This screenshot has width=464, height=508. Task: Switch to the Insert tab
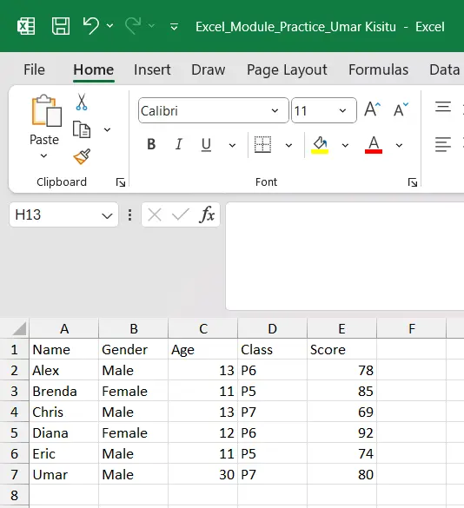pyautogui.click(x=152, y=69)
